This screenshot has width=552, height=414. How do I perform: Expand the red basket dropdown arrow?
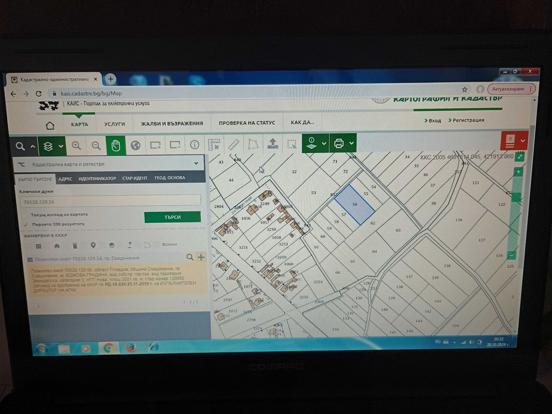[x=523, y=141]
